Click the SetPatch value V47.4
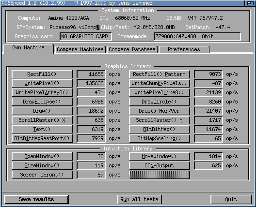The width and height of the screenshot is (256, 207). point(223,27)
